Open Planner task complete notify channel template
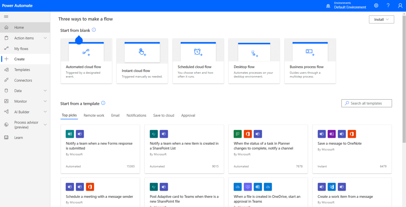Screen dimensions: 406x207 click(x=268, y=149)
